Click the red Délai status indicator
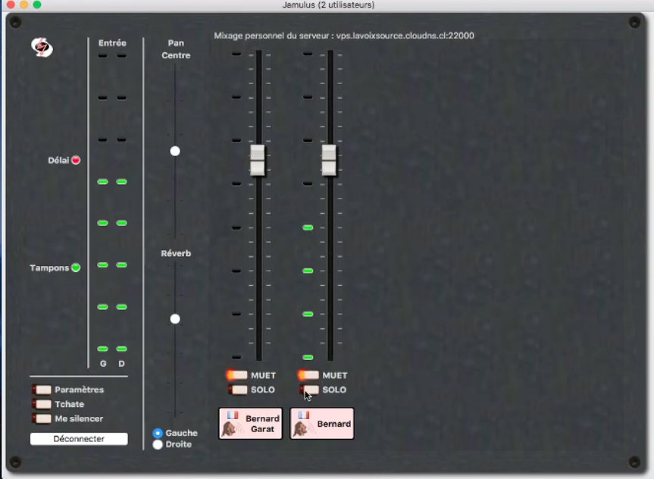 [x=76, y=160]
